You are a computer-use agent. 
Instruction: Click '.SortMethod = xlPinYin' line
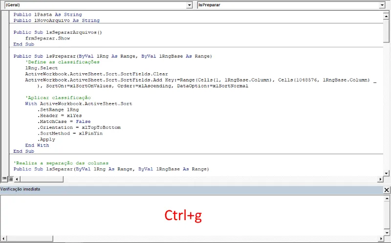pos(70,133)
